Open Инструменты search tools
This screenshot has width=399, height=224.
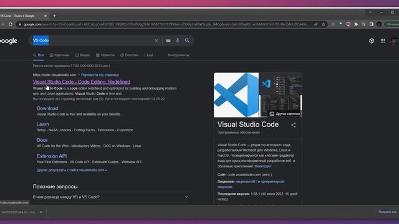point(178,55)
